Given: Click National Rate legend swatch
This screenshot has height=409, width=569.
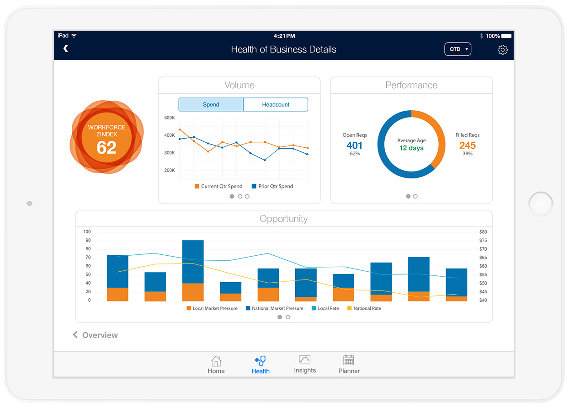Looking at the screenshot, I should (x=350, y=308).
